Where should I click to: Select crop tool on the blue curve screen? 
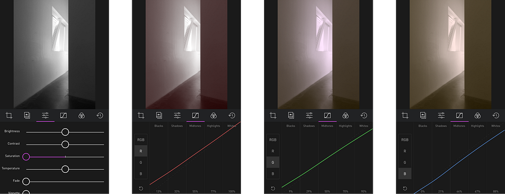[x=405, y=115]
